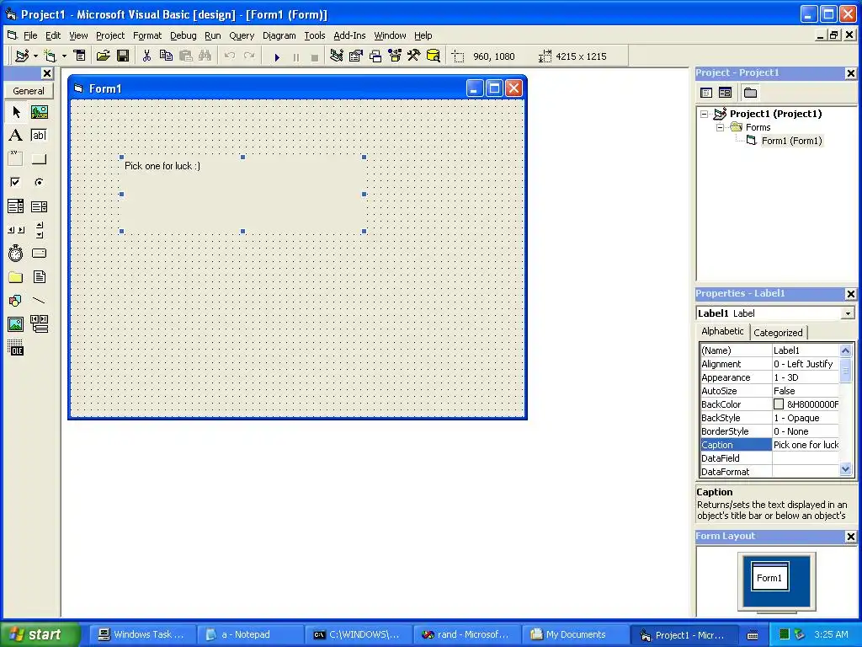862x647 pixels.
Task: Select the ListBox control tool
Action: [x=39, y=206]
